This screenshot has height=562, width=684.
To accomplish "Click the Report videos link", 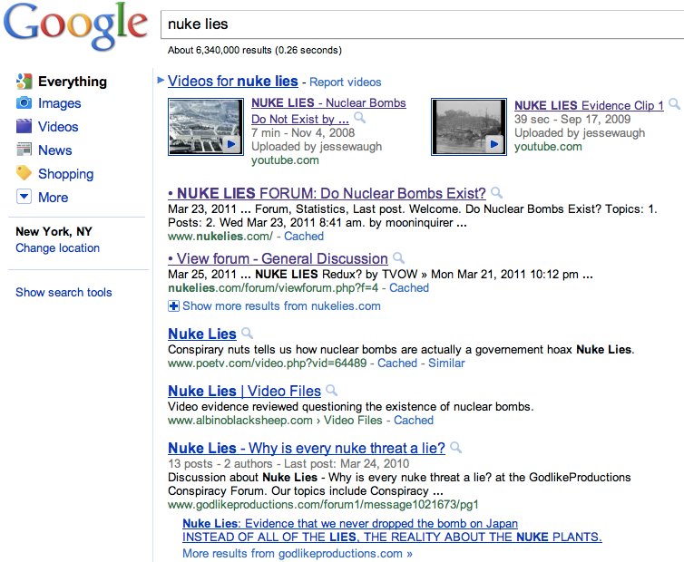I will point(345,82).
